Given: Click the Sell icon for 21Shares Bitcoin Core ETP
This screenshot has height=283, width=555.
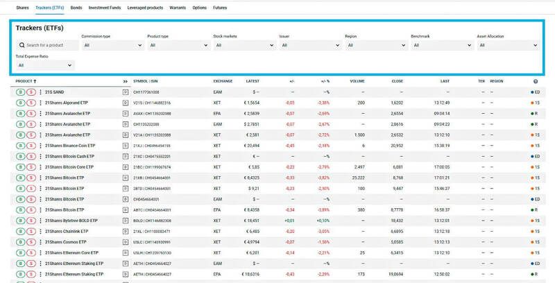Looking at the screenshot, I should 31,167.
